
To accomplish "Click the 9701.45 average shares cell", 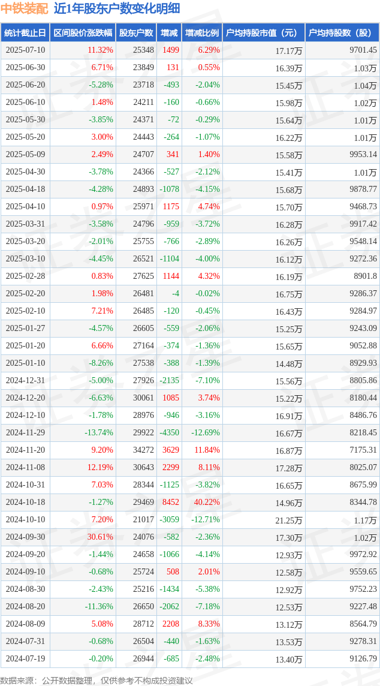I will [x=363, y=50].
